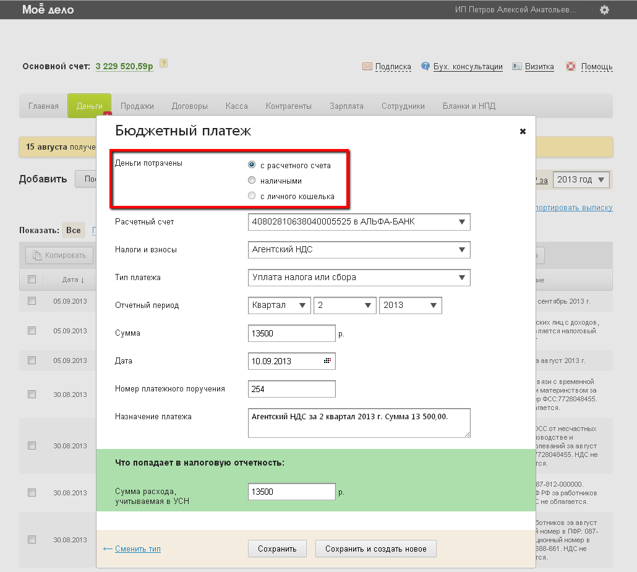Image resolution: width=637 pixels, height=572 pixels.
Task: Select 'с личного кошелька' radio option
Action: (252, 196)
